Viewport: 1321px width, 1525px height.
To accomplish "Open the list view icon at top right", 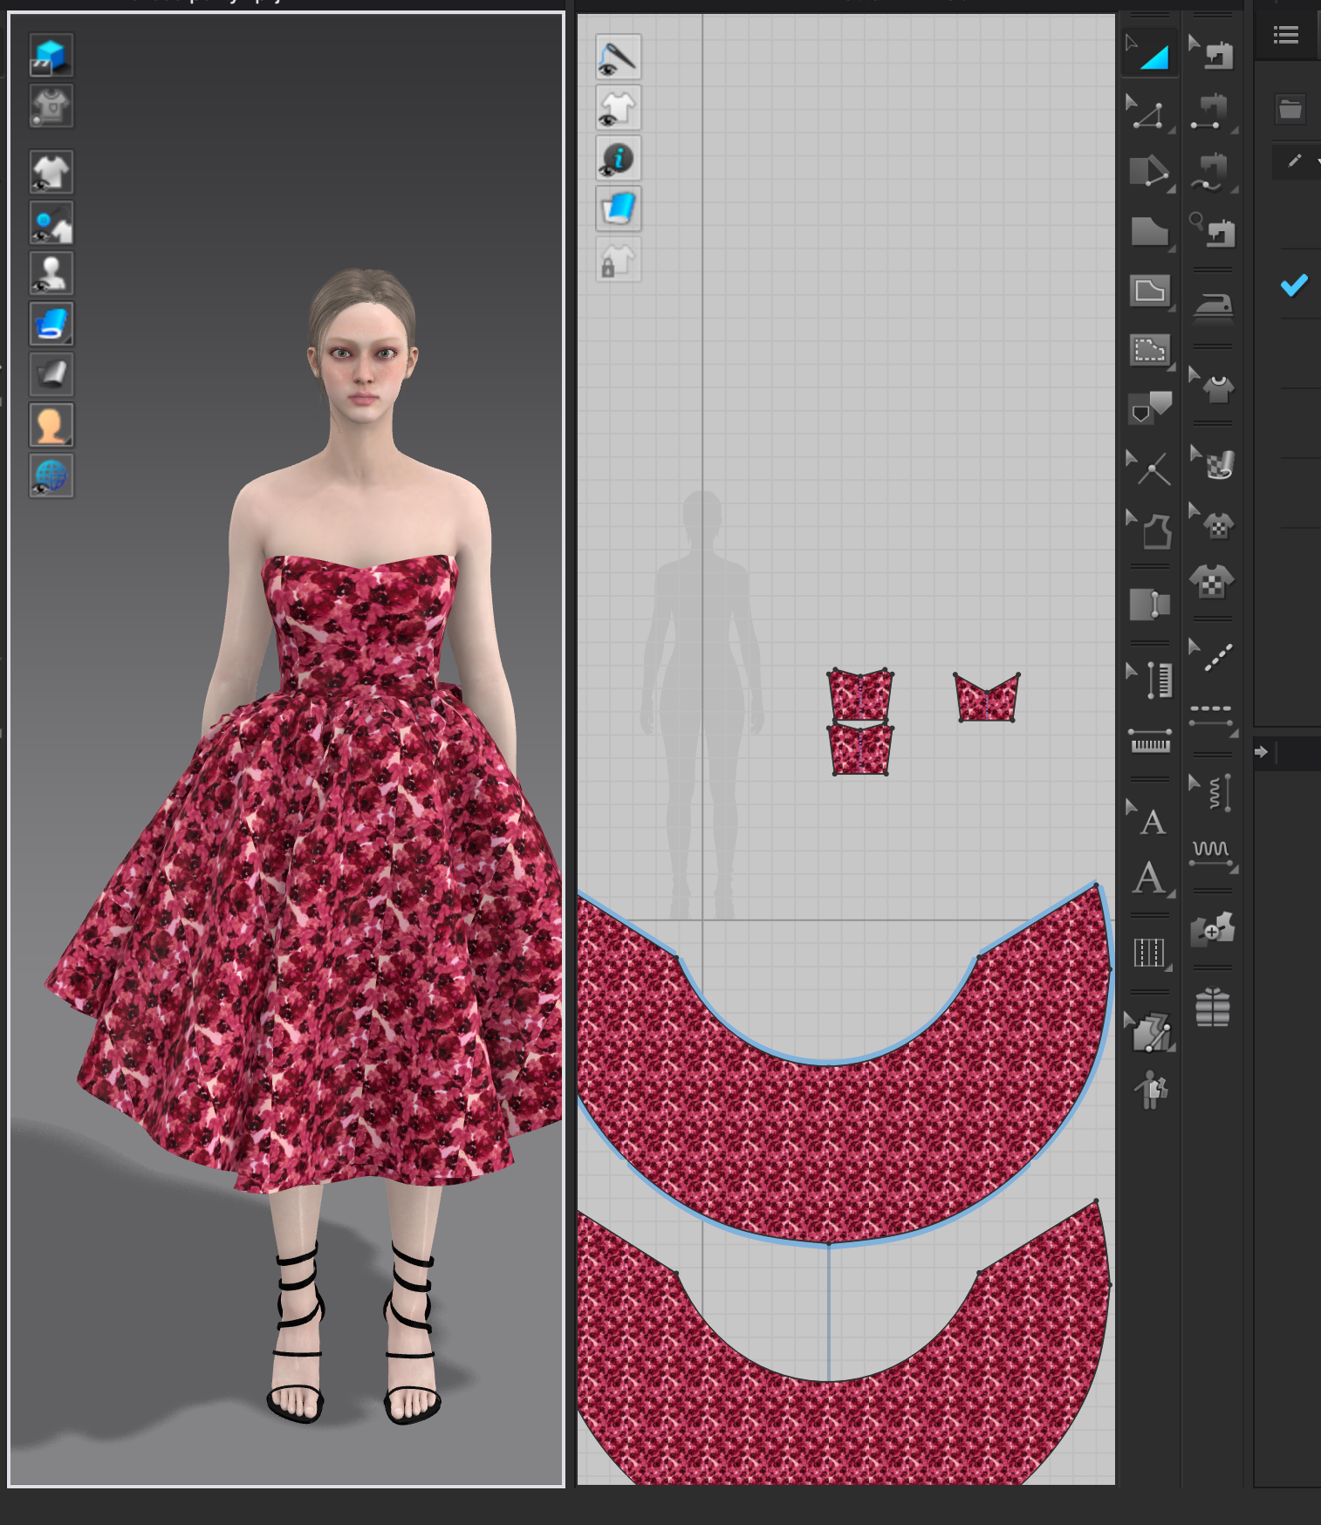I will click(x=1286, y=35).
